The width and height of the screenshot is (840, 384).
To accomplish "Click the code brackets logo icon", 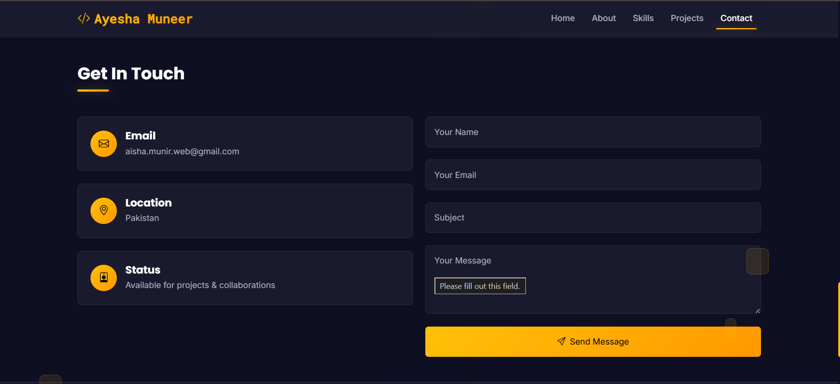I will pyautogui.click(x=84, y=18).
